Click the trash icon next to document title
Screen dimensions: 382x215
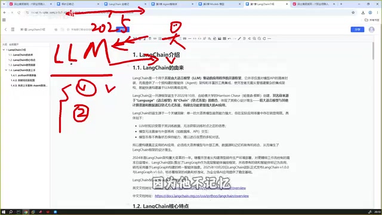pos(56,29)
